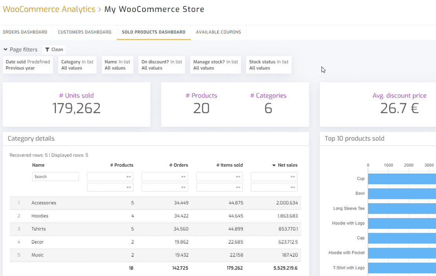The height and width of the screenshot is (276, 436).
Task: Open the Stock status filter
Action: [269, 65]
